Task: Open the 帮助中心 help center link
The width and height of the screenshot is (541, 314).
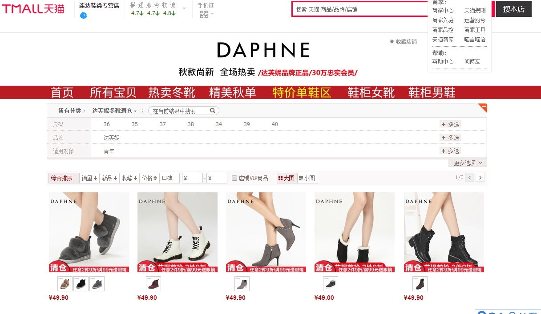Action: pos(443,62)
